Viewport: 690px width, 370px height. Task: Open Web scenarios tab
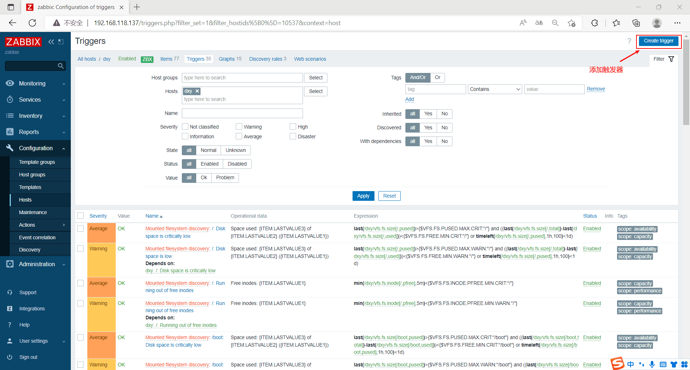pos(310,59)
